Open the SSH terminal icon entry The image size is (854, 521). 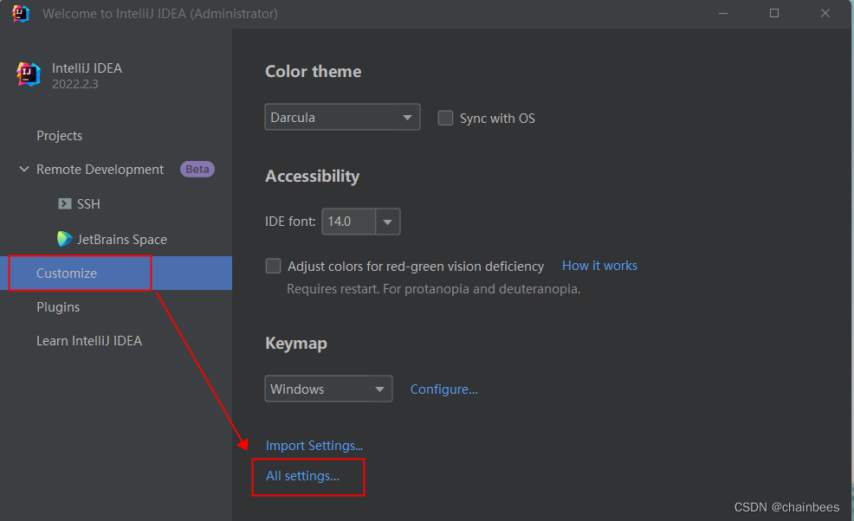pos(65,203)
